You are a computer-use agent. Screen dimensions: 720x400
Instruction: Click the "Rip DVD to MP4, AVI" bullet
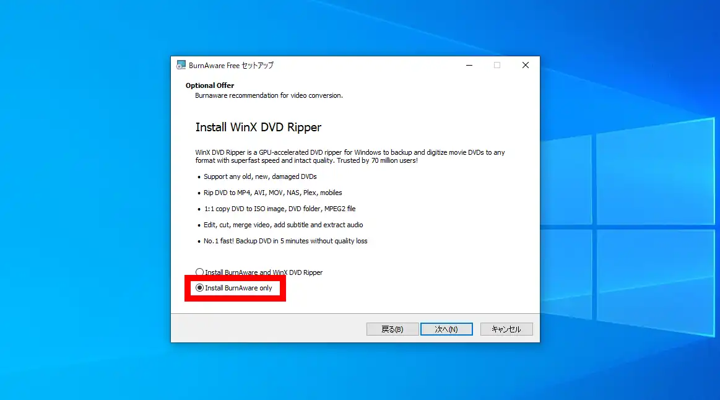tap(272, 193)
